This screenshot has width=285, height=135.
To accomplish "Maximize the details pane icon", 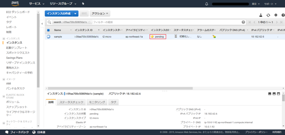I will coord(279,94).
